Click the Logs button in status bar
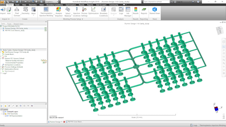The width and height of the screenshot is (226, 127). 194,125
